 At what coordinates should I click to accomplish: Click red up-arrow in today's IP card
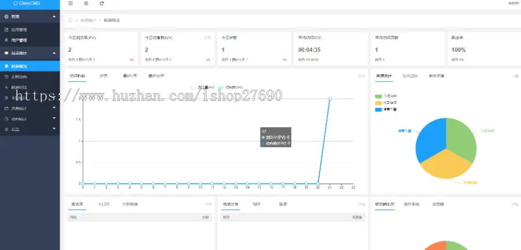click(x=284, y=59)
